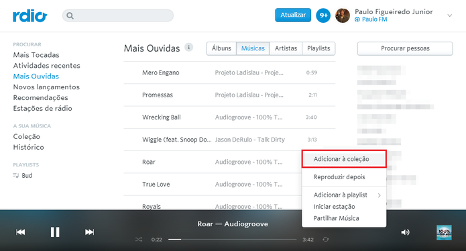466x251 pixels.
Task: Select Mais Ouvidas in sidebar
Action: (36, 77)
